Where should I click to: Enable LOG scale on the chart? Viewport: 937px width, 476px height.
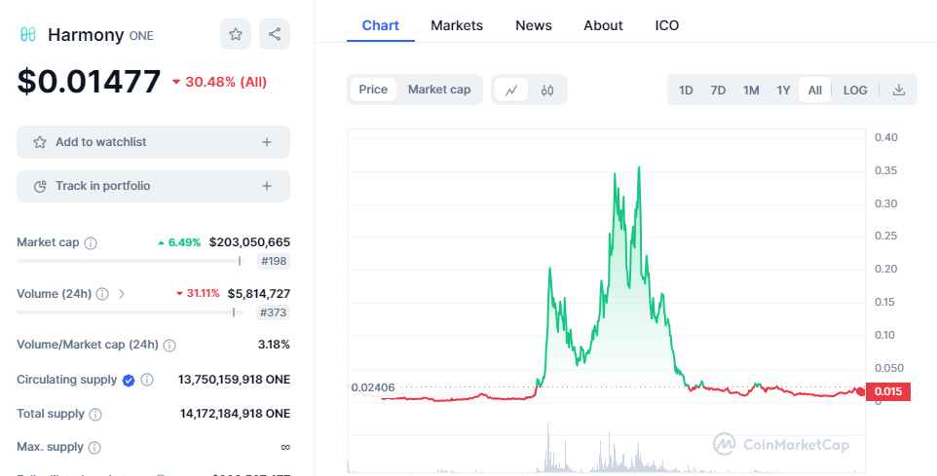point(855,90)
